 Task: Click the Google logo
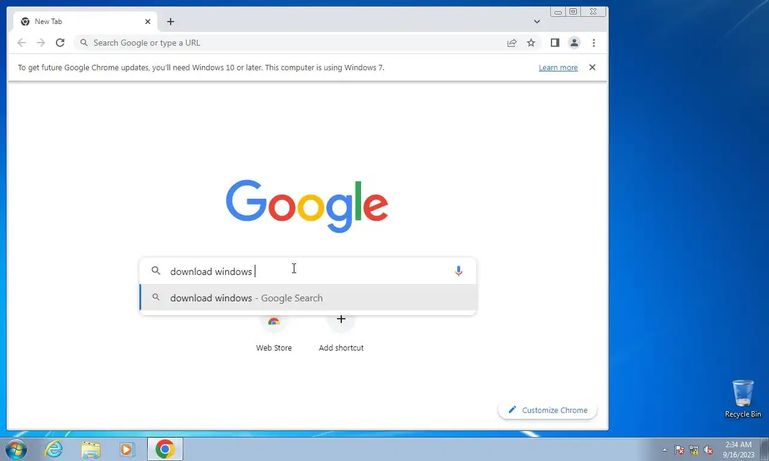point(307,206)
